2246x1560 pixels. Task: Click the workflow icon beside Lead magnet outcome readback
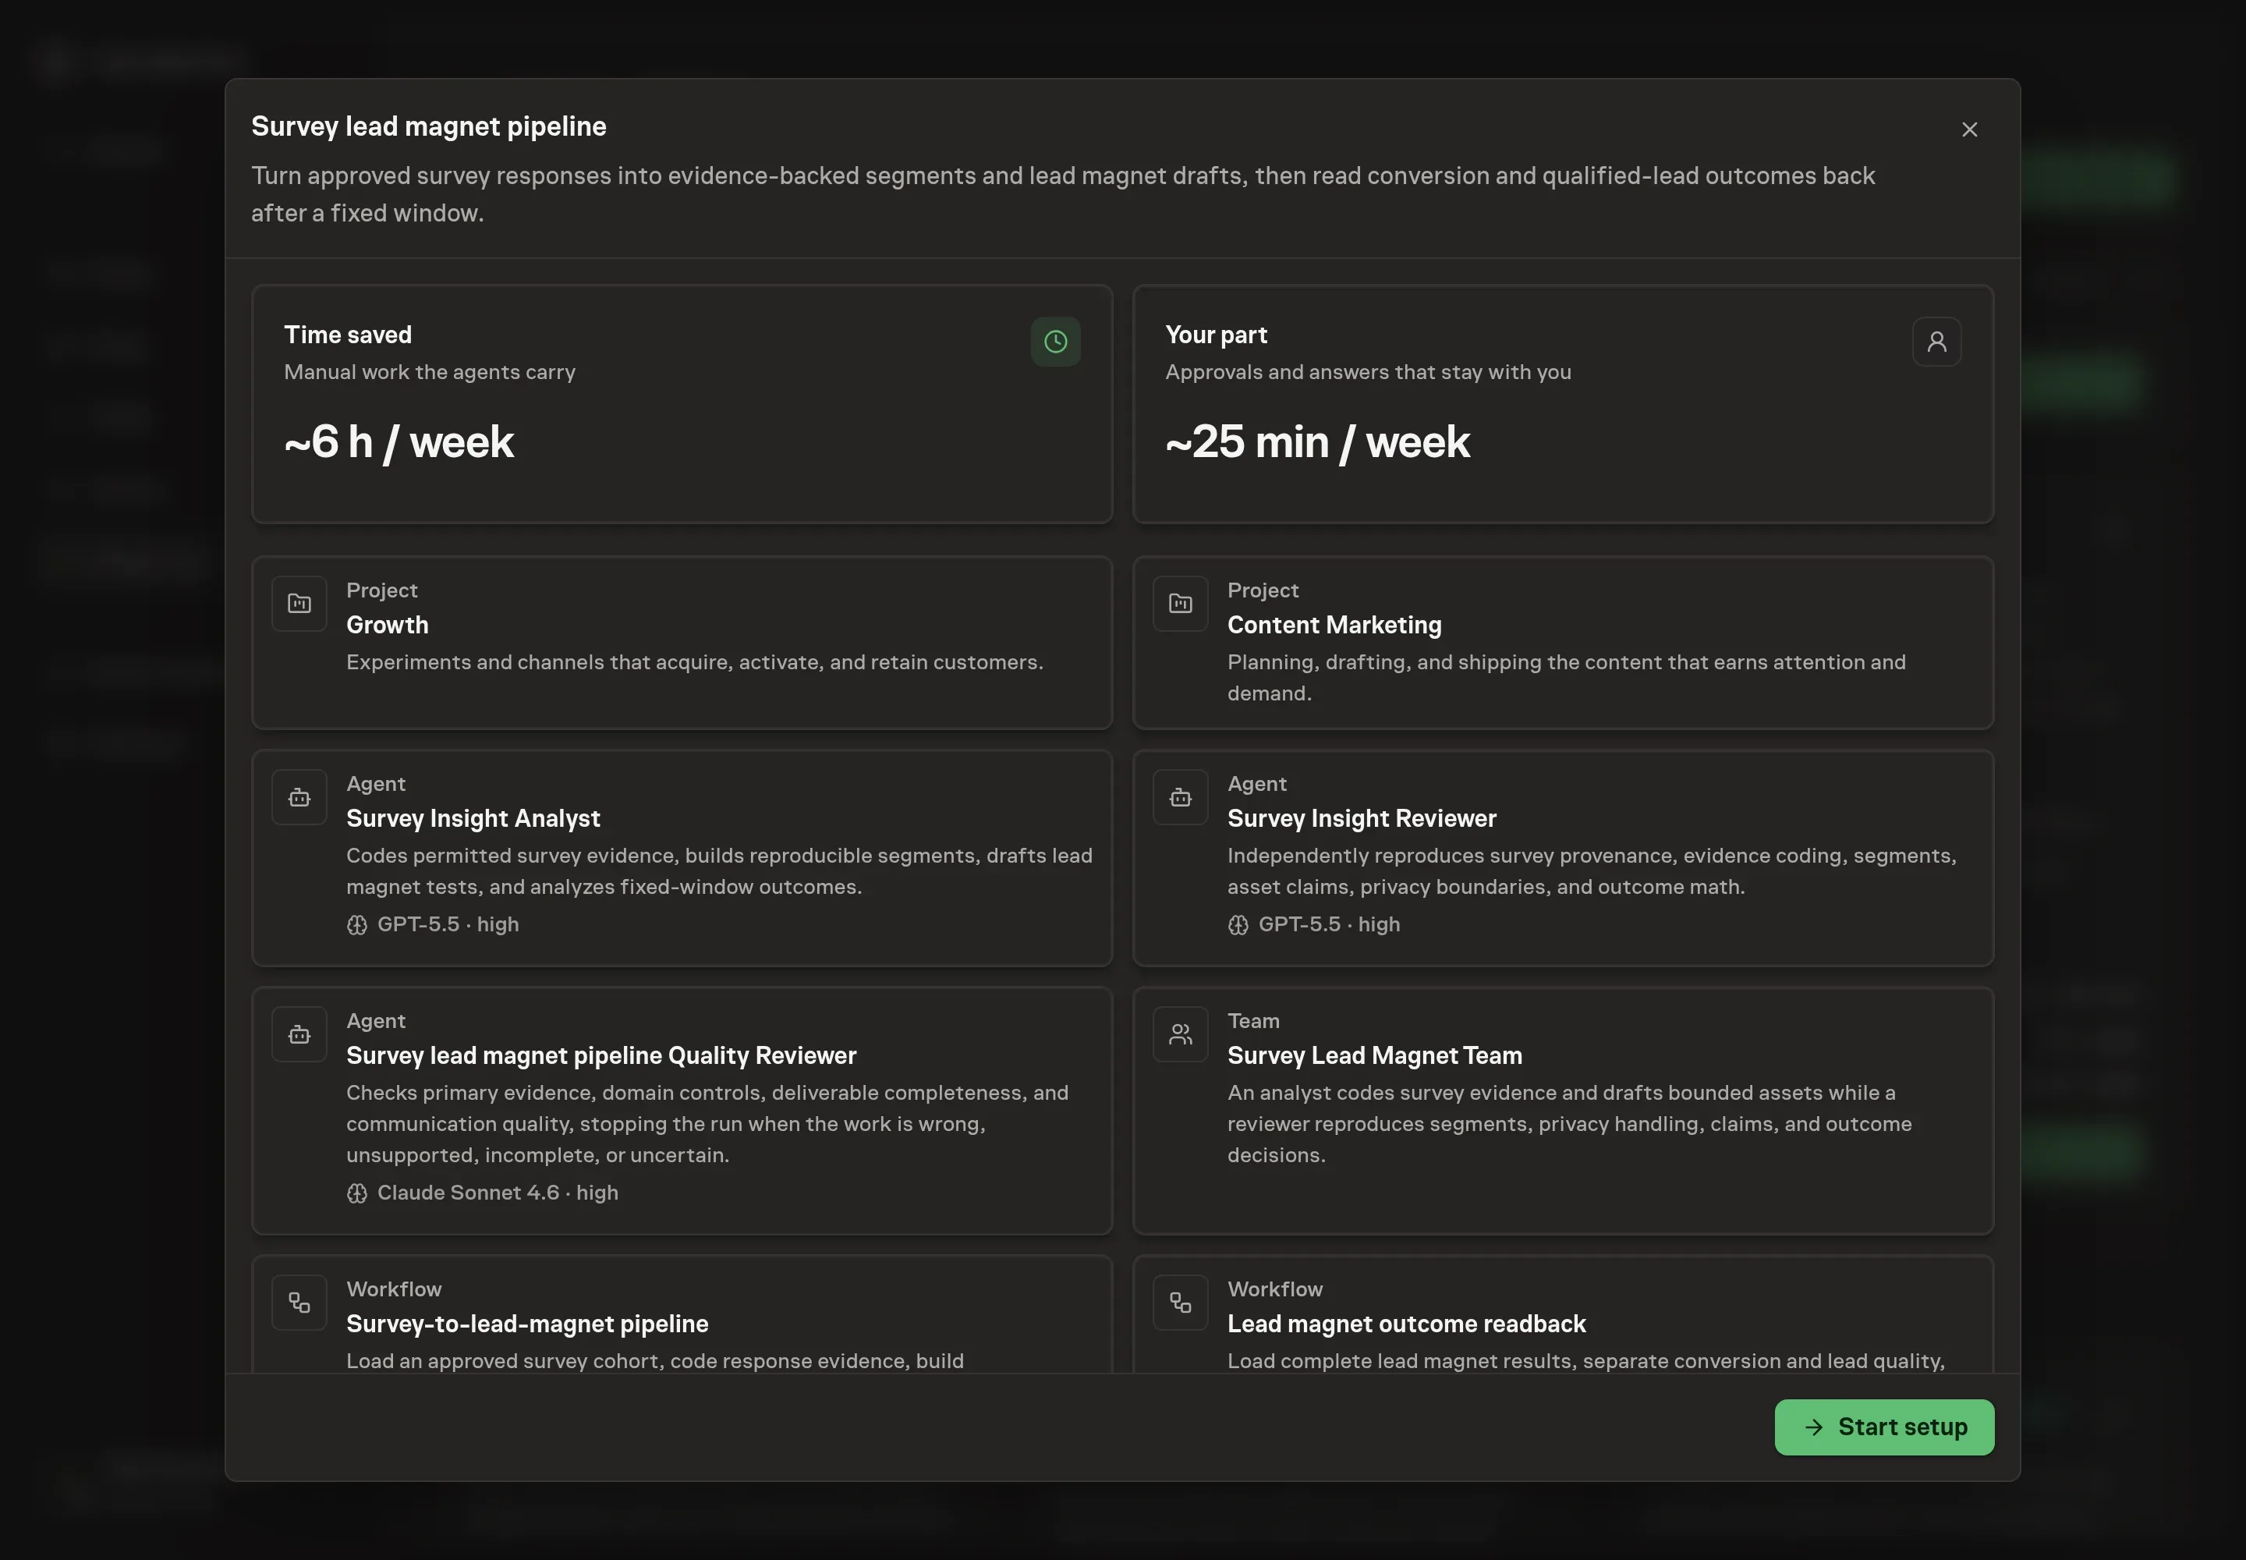[1181, 1303]
